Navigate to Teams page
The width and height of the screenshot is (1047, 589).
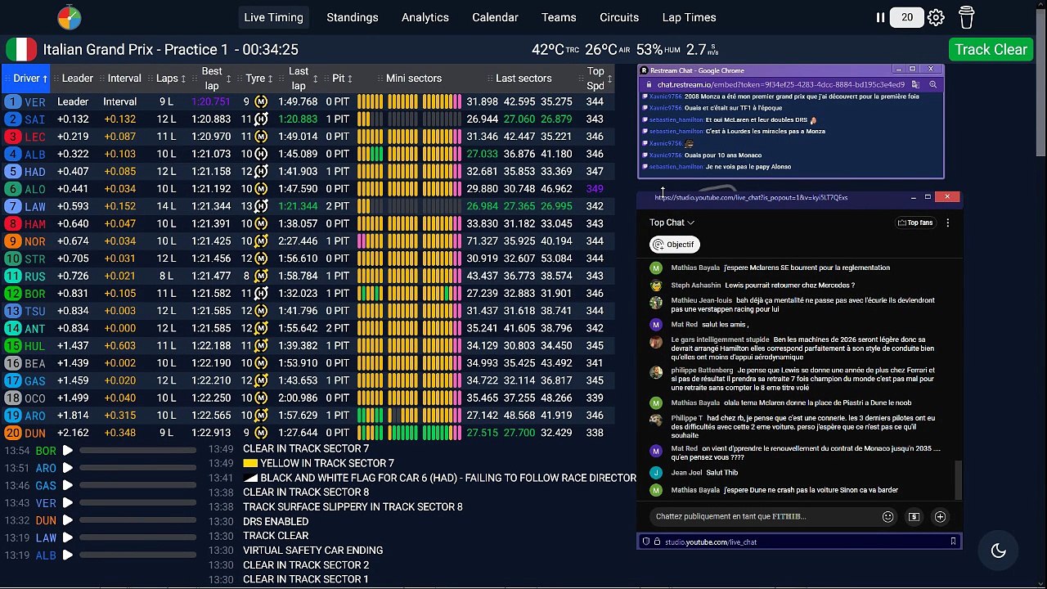(x=559, y=17)
